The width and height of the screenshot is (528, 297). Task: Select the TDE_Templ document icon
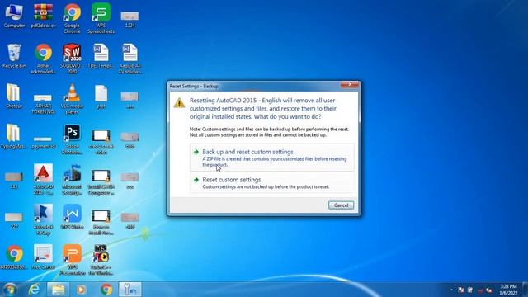101,57
